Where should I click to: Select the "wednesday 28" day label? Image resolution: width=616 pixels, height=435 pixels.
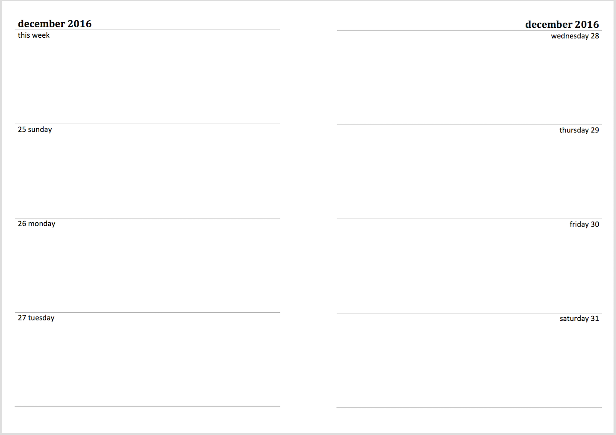(x=575, y=36)
